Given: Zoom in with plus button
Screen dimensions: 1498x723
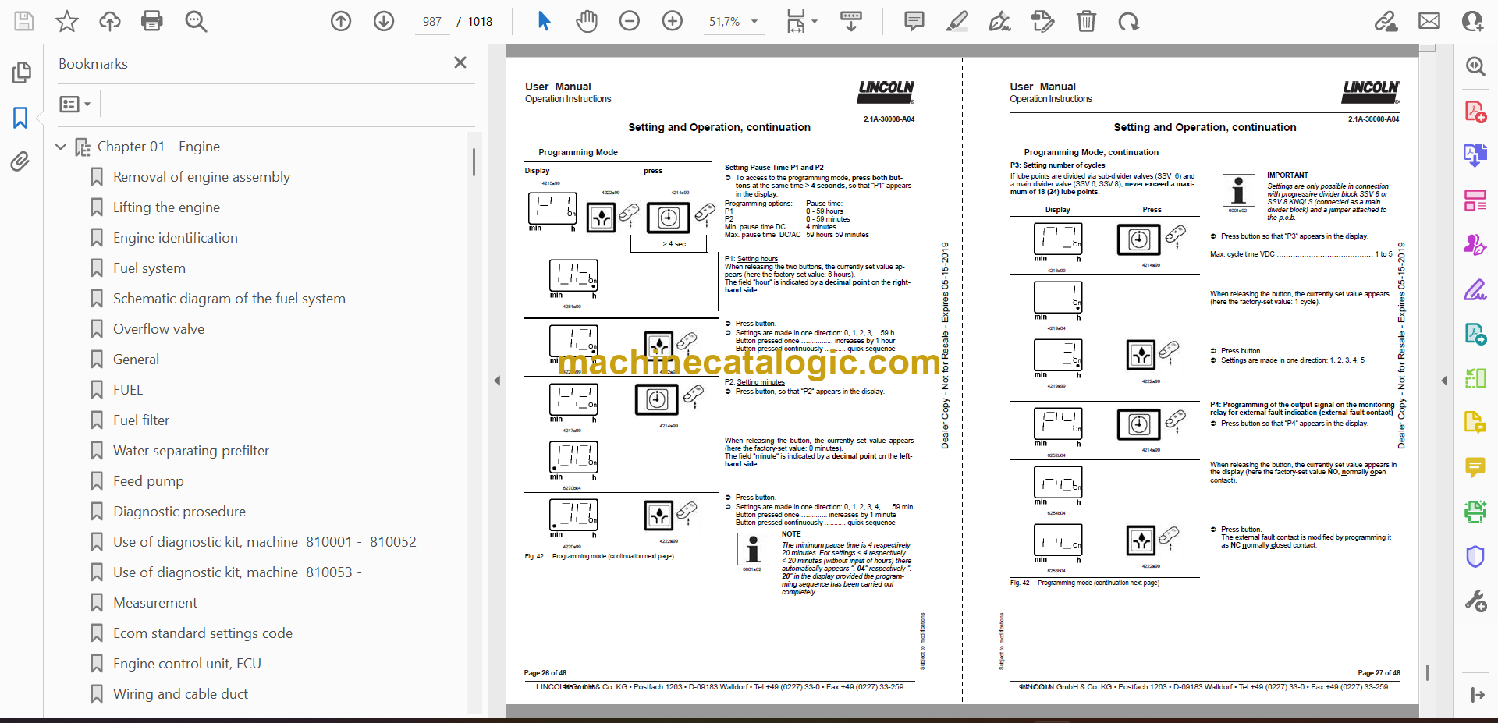Looking at the screenshot, I should pyautogui.click(x=673, y=21).
